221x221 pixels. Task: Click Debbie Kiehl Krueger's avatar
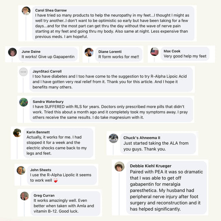[119, 166]
